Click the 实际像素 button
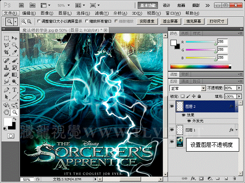Screen dimensions: 245x183 147,21
